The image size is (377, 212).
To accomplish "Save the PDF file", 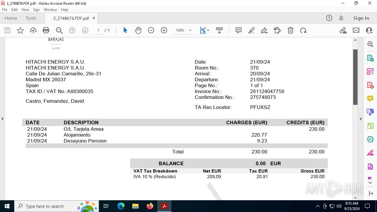I will pyautogui.click(x=7, y=30).
